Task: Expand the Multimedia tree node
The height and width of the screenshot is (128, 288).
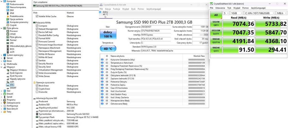Action: pos(2,64)
